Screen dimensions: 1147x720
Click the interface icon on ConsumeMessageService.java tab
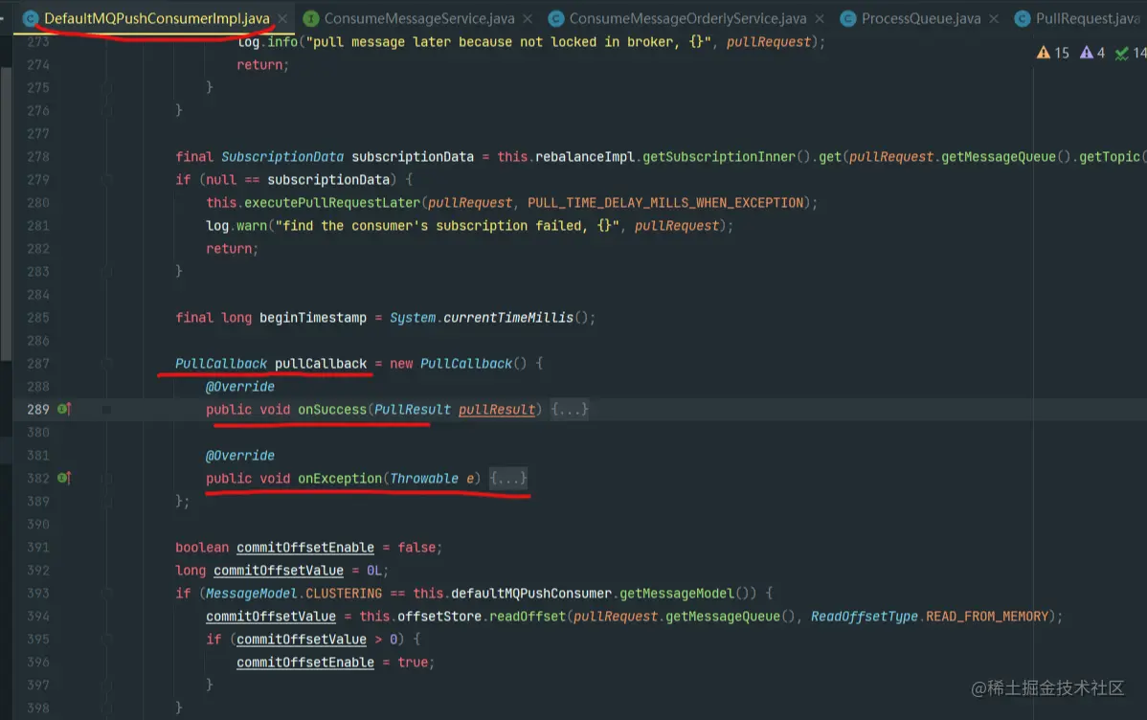(x=311, y=18)
